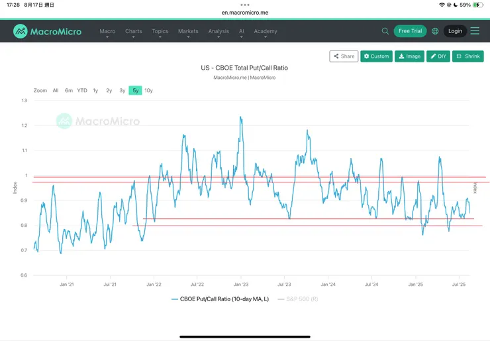The width and height of the screenshot is (490, 341).
Task: Open the language globe selector
Action: pyautogui.click(x=435, y=31)
